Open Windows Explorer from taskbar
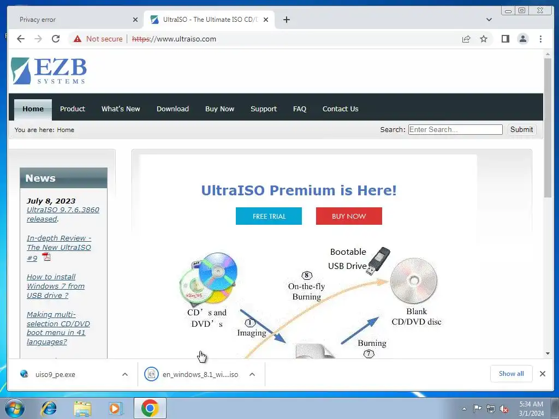The width and height of the screenshot is (559, 419). (x=82, y=408)
